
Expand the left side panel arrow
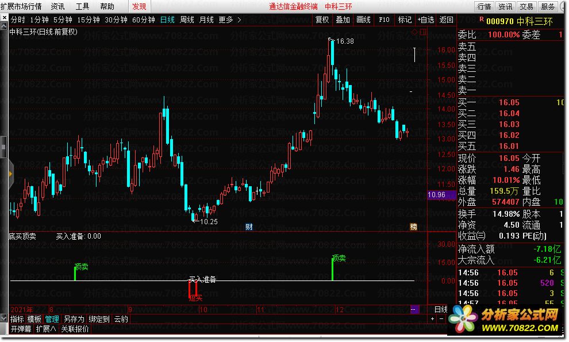coord(10,174)
